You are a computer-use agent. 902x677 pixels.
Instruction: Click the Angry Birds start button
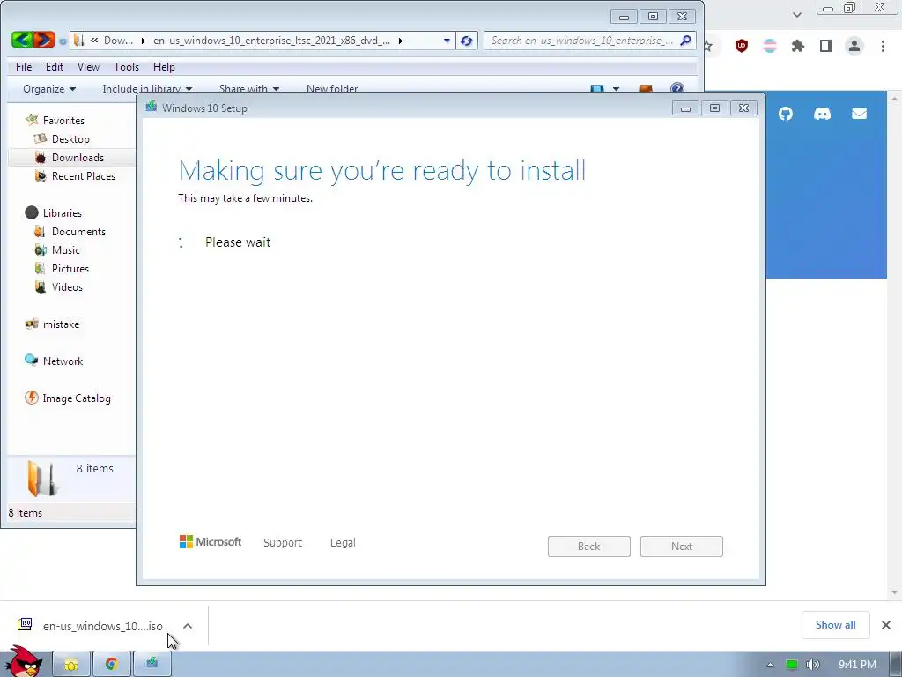tap(23, 662)
